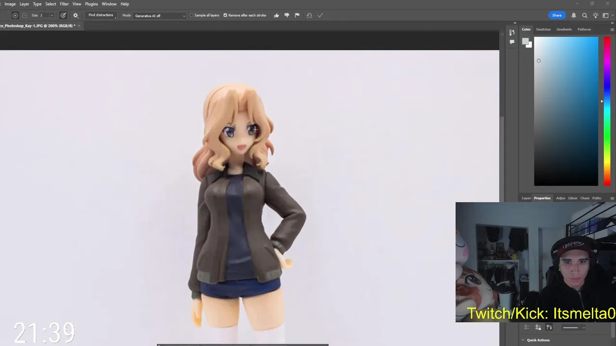This screenshot has height=346, width=616.
Task: Click the report flag icon
Action: [x=297, y=15]
